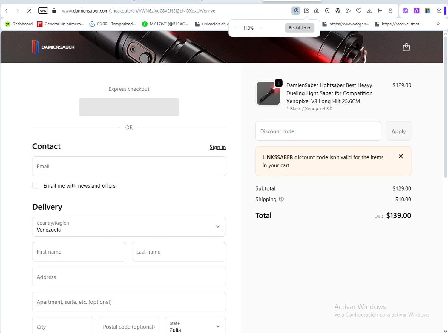Click the Shipping help question icon
Screen dimensions: 448x333
[281, 199]
